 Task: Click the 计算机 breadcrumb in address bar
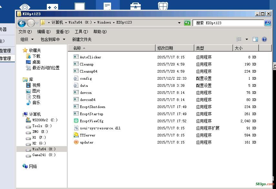(x=57, y=22)
